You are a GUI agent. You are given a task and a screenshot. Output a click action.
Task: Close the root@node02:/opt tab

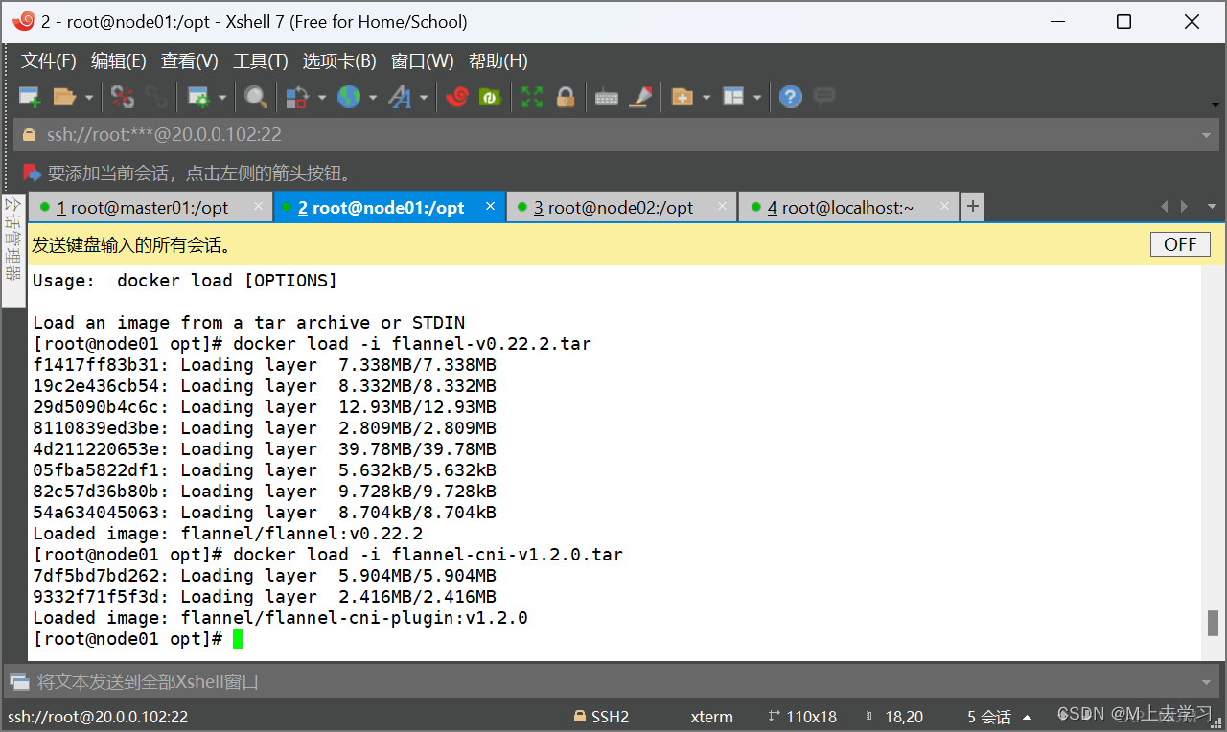point(723,206)
